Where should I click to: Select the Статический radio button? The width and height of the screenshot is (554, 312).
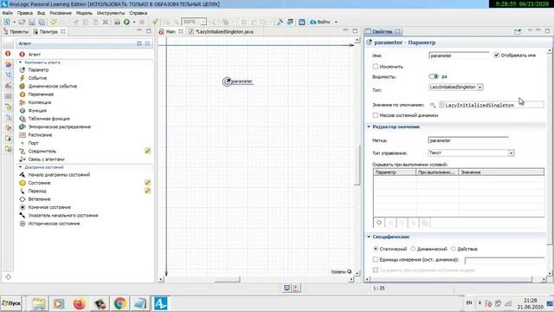tap(376, 249)
